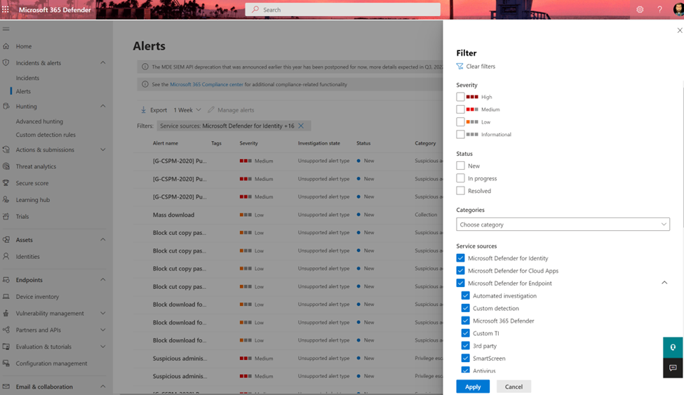Click the Partners and APIs icon
Image resolution: width=684 pixels, height=395 pixels.
click(x=6, y=330)
